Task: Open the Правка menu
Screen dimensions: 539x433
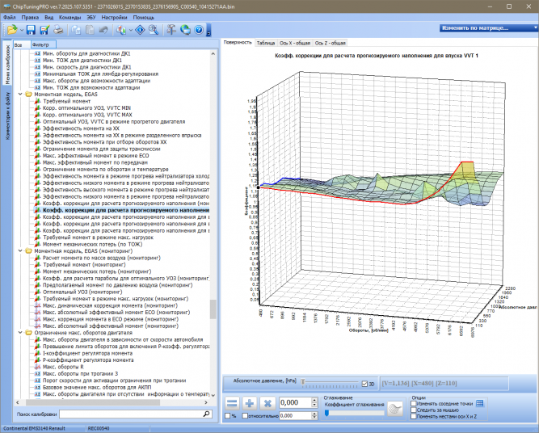Action: (30, 17)
